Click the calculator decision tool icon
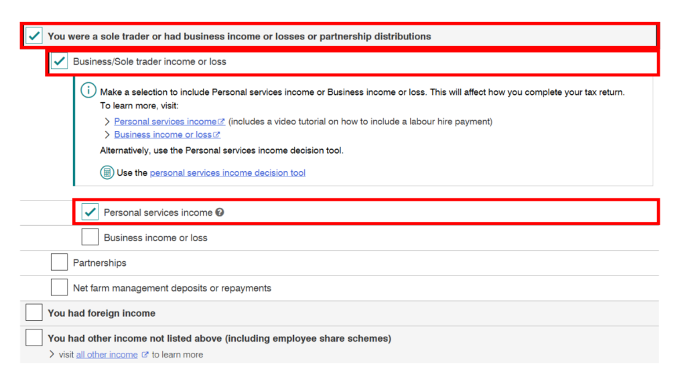Viewport: 686px width, 385px height. [107, 172]
